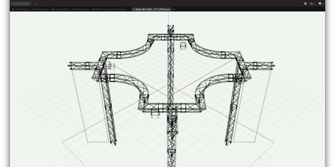Click the globe navigation icon at top right
The width and height of the screenshot is (335, 167).
click(x=320, y=3)
